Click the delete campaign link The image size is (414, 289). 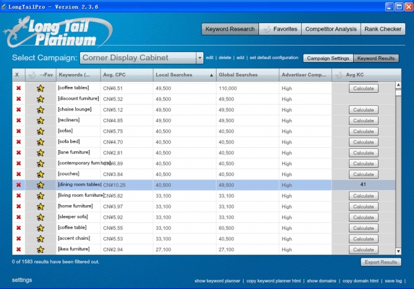[x=225, y=57]
